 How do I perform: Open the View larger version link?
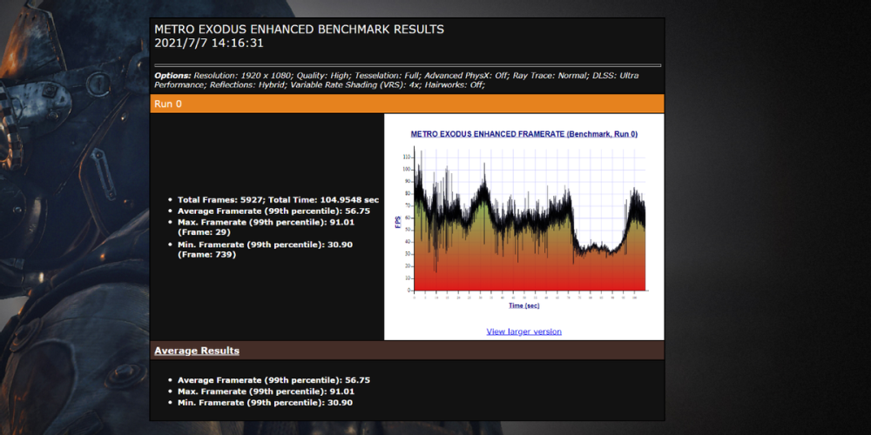523,331
